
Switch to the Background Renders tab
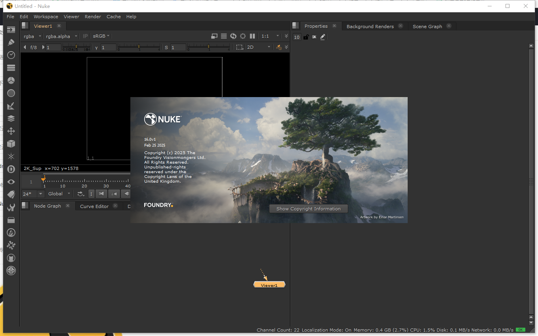[x=370, y=27]
